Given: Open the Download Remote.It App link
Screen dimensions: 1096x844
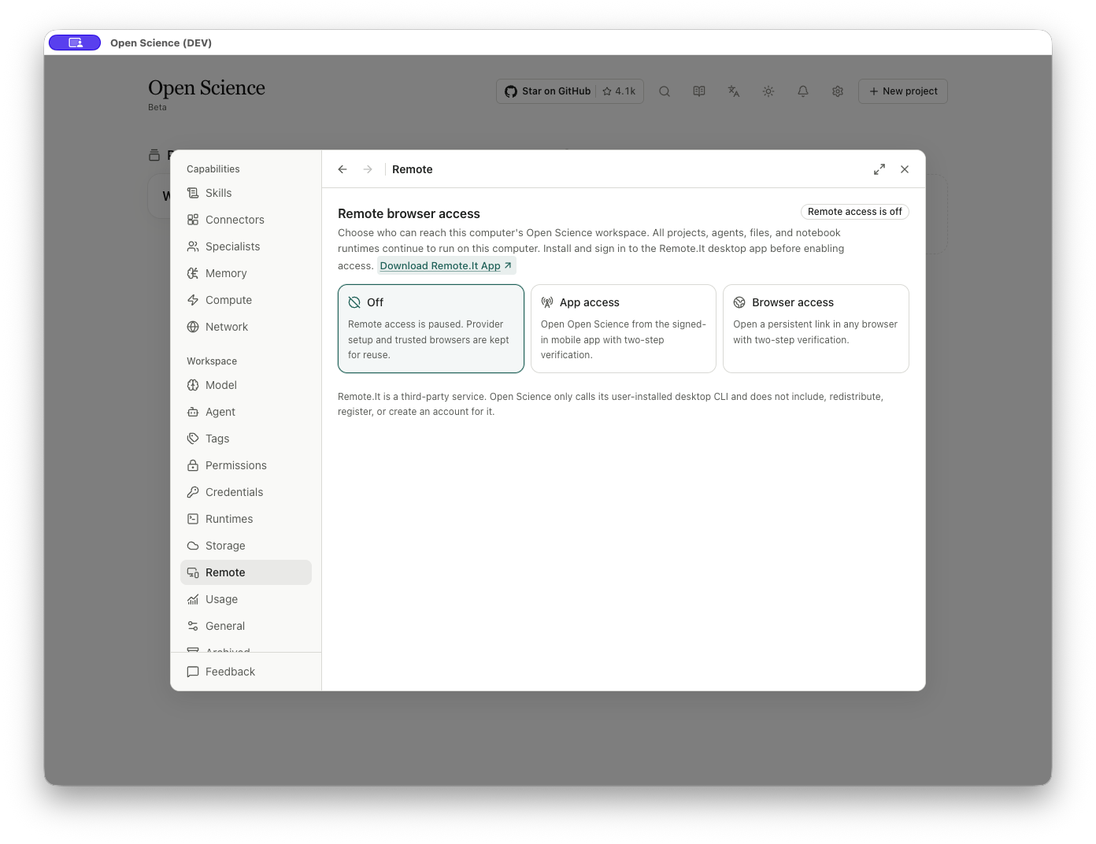Looking at the screenshot, I should tap(446, 266).
